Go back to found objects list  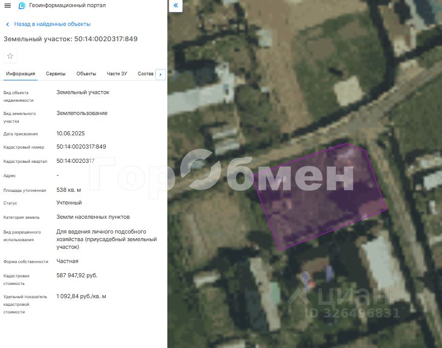click(52, 24)
